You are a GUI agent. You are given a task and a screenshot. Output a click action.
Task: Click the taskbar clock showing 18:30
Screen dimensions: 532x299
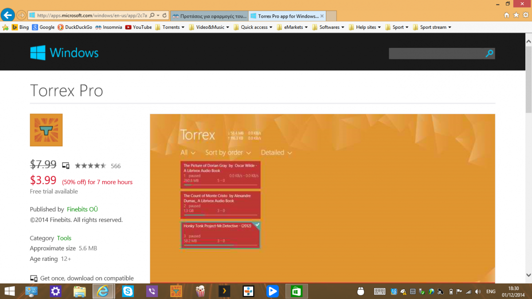click(x=513, y=291)
